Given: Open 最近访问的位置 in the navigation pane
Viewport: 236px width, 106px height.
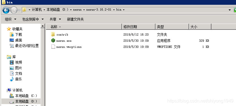Looking at the screenshot, I should [x=27, y=46].
